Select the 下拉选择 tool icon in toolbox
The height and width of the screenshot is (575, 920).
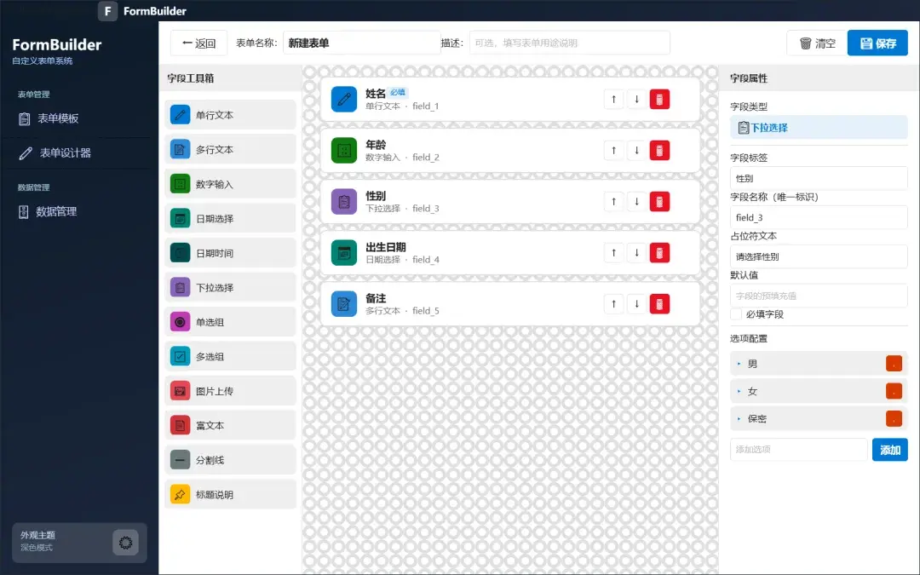coord(180,288)
